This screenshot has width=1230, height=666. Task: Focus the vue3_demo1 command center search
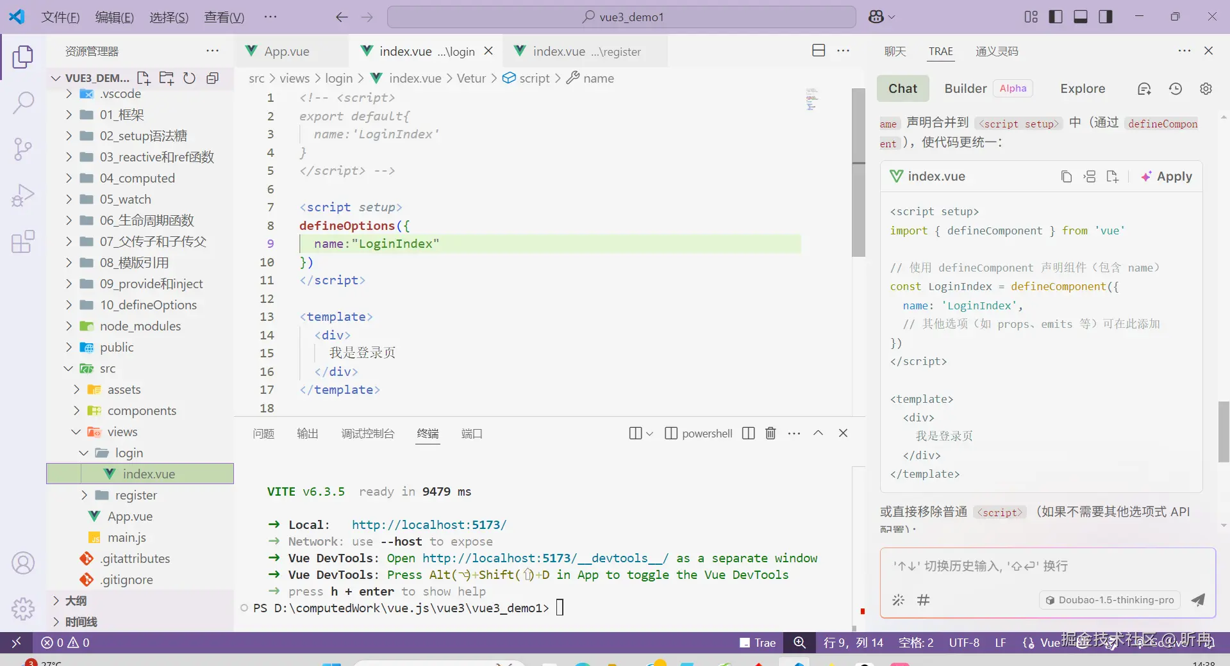tap(622, 17)
